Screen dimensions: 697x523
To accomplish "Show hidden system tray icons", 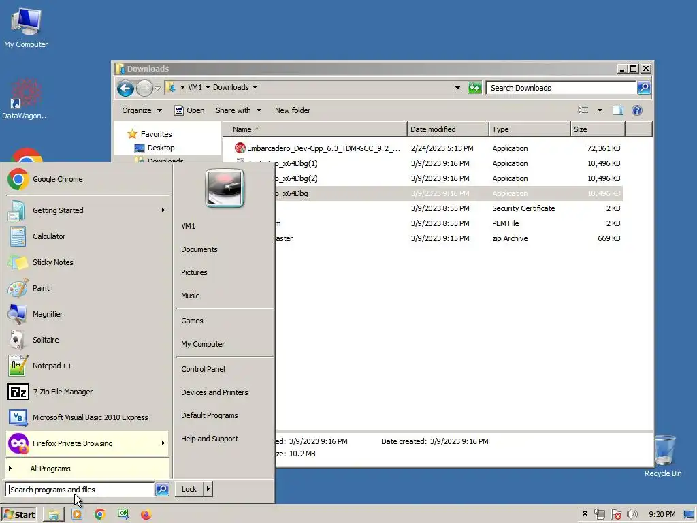I will pos(585,513).
